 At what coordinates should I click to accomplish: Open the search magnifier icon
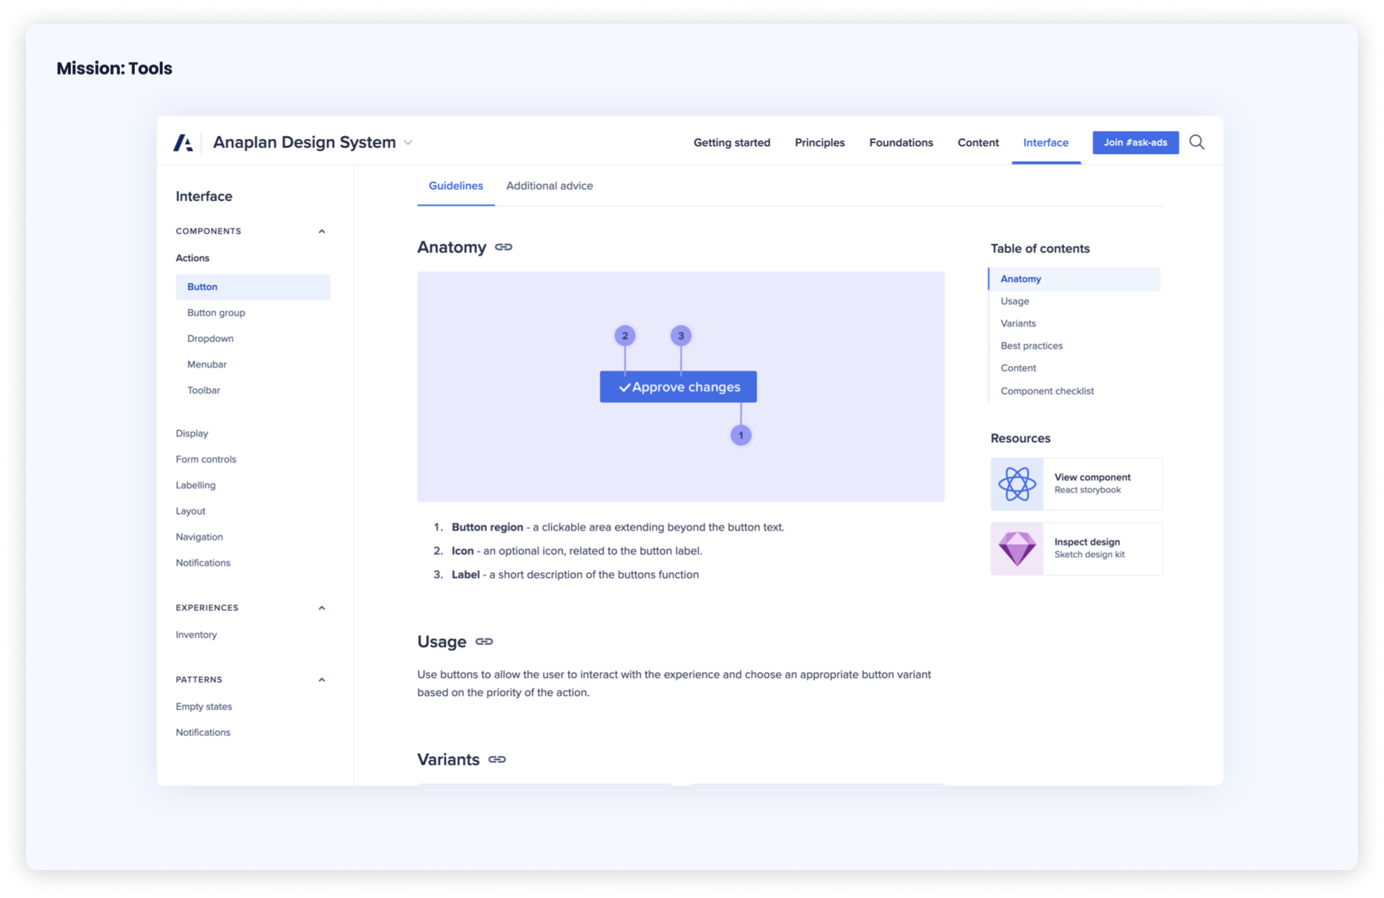[x=1196, y=143]
